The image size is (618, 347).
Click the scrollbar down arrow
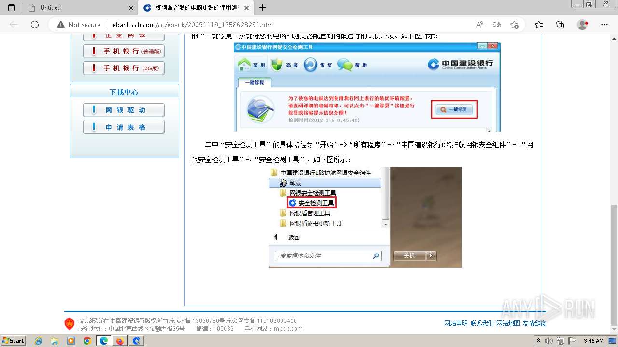point(614,330)
